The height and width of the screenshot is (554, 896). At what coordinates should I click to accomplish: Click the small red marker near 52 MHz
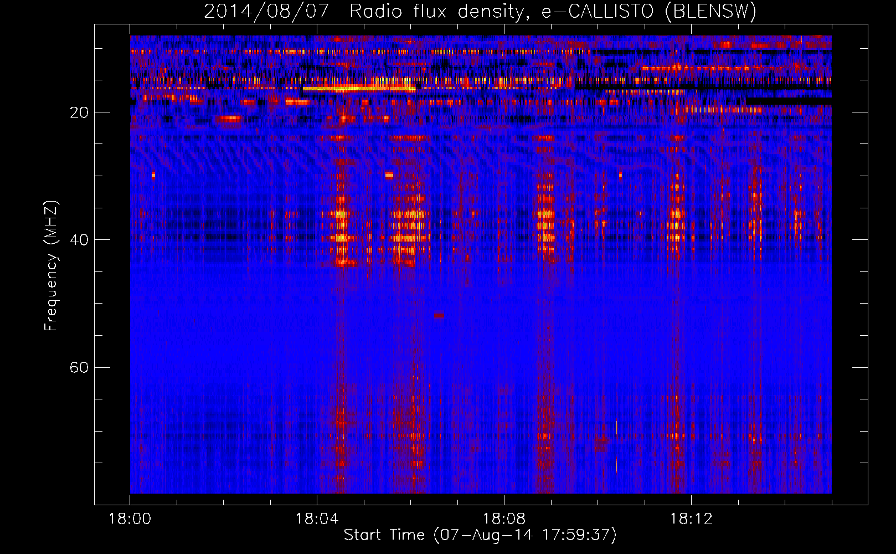pos(439,316)
